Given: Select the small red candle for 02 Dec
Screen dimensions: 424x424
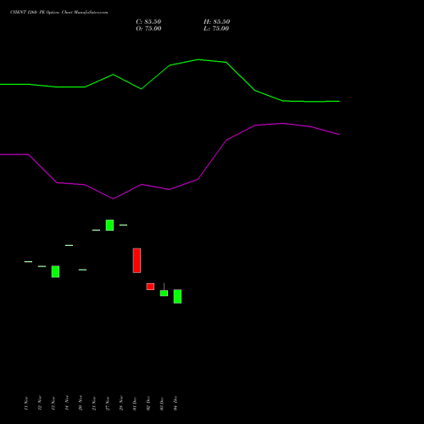Looking at the screenshot, I should click(150, 287).
